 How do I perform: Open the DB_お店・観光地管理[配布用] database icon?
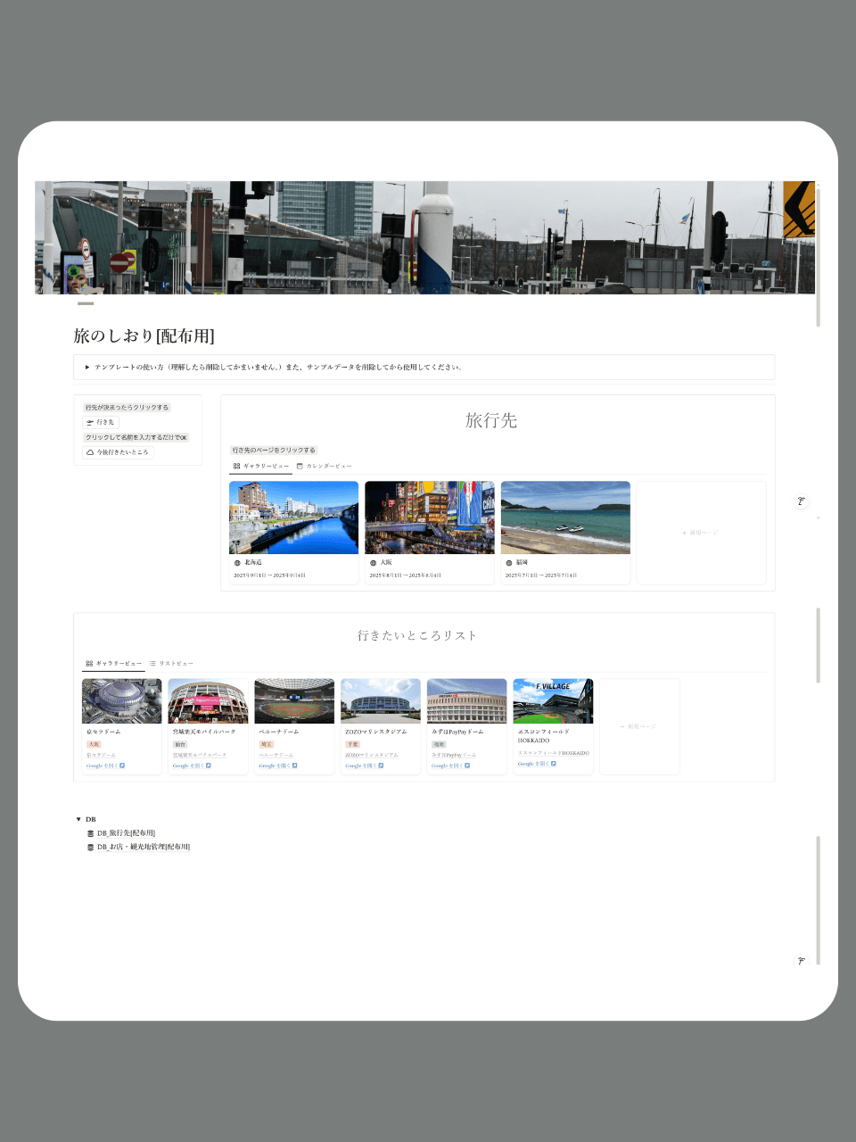coord(90,847)
